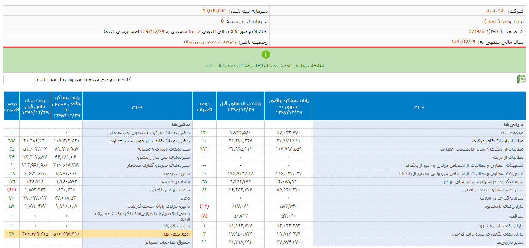This screenshot has height=248, width=529.
Task: Click the Excel export icon
Action: [521, 79]
